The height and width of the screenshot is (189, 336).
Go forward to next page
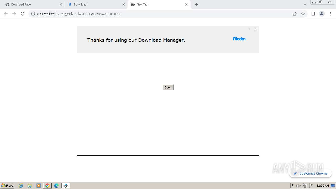coord(14,14)
